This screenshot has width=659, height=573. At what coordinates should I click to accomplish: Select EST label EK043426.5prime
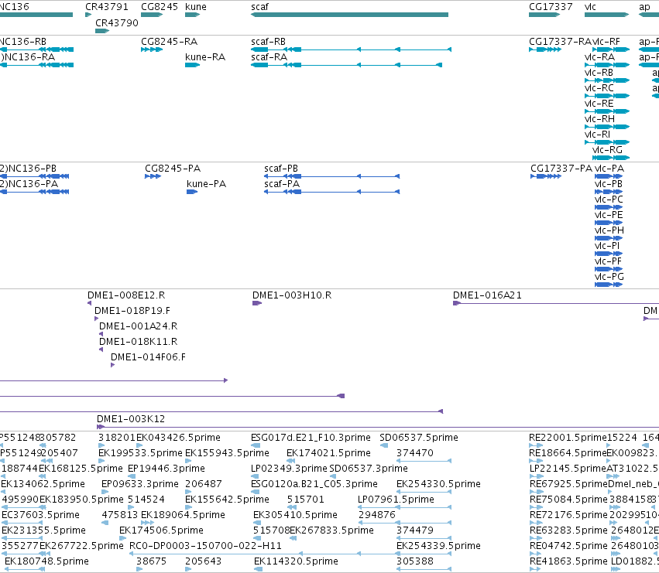click(x=178, y=438)
